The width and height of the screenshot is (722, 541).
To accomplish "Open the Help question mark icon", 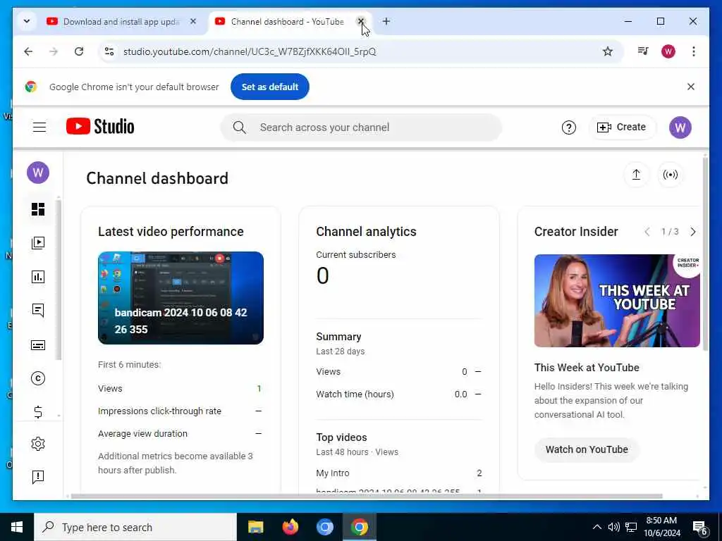I will 569,128.
